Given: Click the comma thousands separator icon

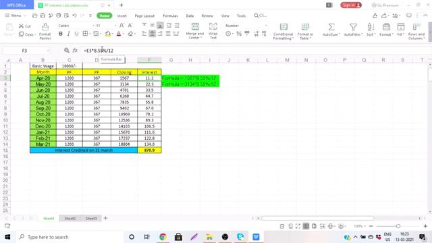Looking at the screenshot, I should 247,34.
